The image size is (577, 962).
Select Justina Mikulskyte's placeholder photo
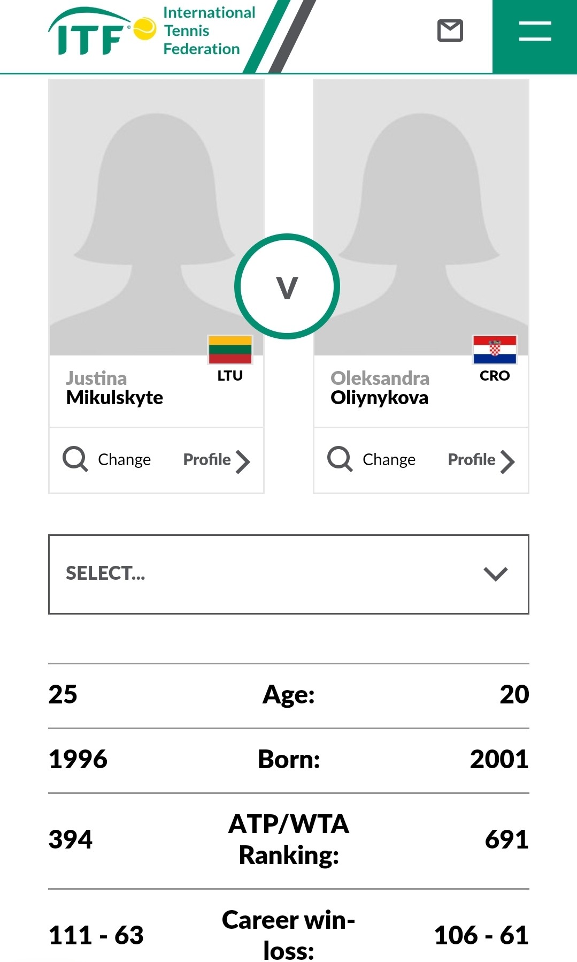coord(156,217)
